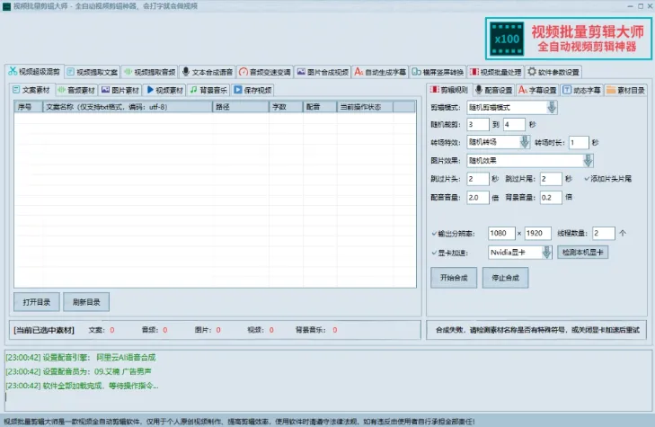Open the 字幕设置 tab
The image size is (655, 427).
click(x=537, y=90)
